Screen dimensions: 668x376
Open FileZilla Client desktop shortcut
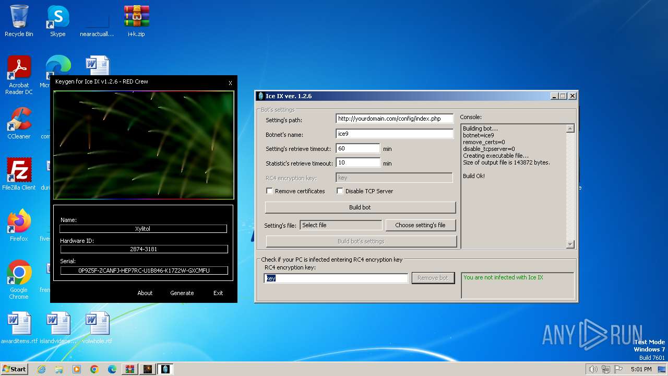(19, 174)
